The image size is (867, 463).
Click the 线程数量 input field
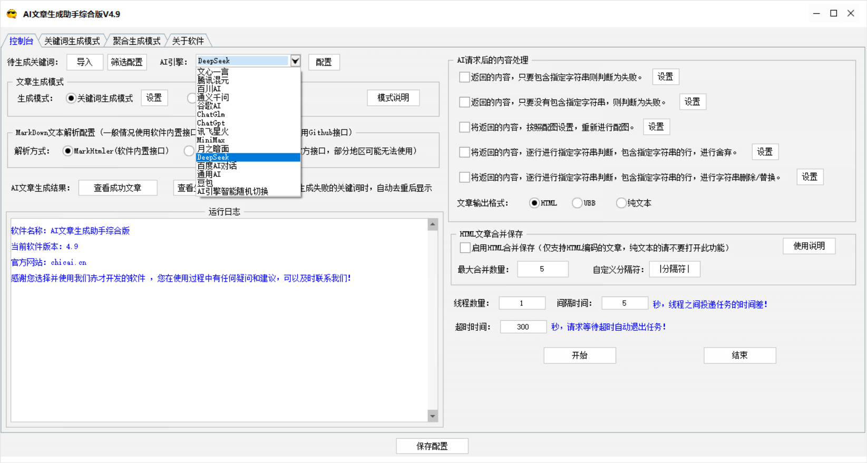coord(522,303)
